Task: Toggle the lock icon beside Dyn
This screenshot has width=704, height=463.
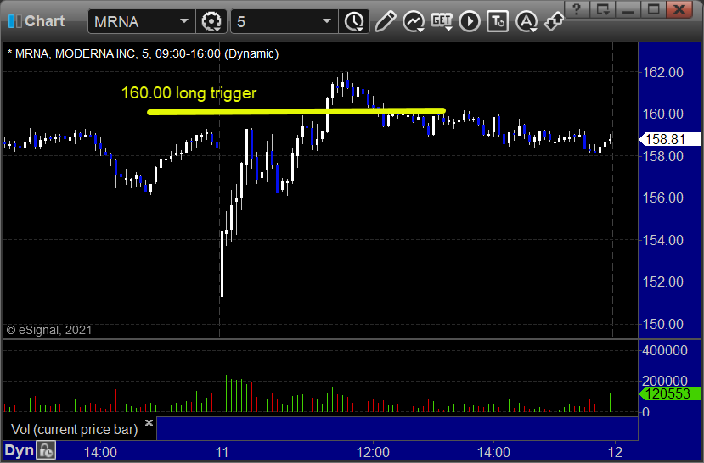Action: [x=46, y=450]
